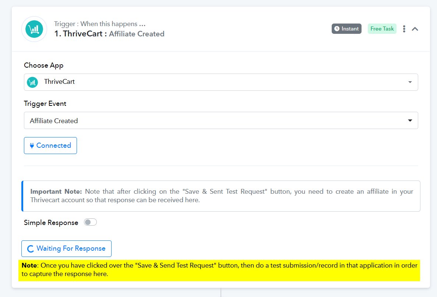Image resolution: width=437 pixels, height=297 pixels.
Task: Click the yellow highlighted Note text
Action: 219,270
